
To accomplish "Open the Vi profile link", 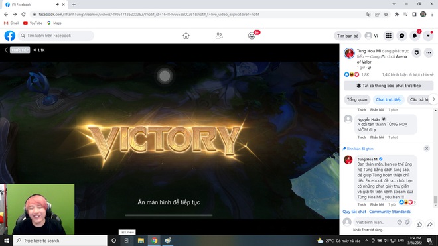I will (372, 36).
